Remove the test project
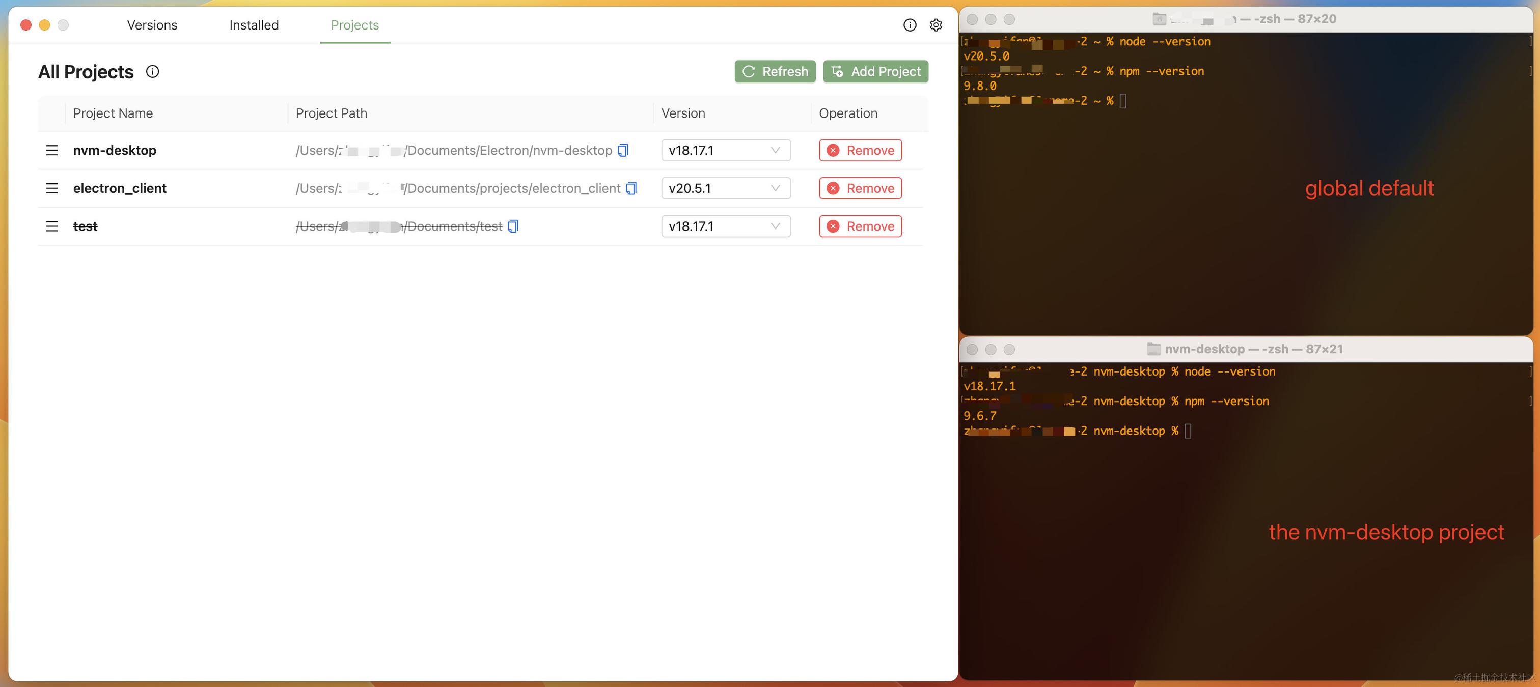 click(x=860, y=226)
